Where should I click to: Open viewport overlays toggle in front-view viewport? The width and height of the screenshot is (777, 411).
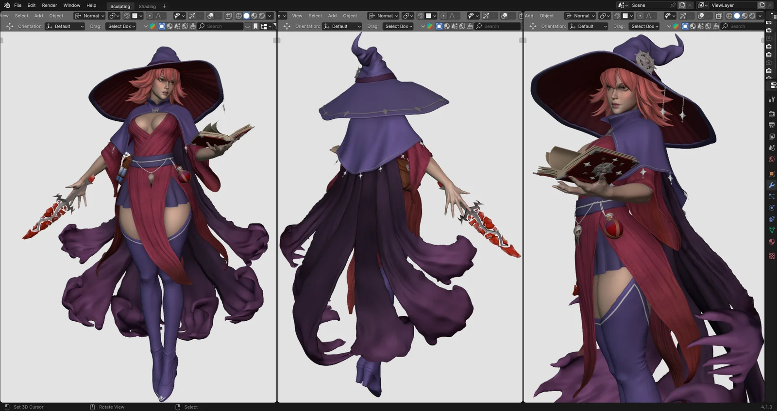210,16
